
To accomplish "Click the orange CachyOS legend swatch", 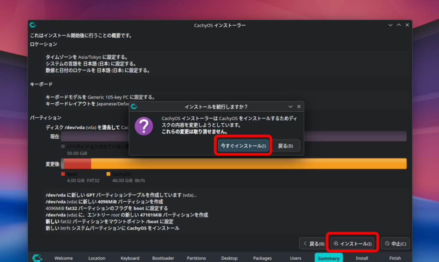I will pyautogui.click(x=108, y=174).
